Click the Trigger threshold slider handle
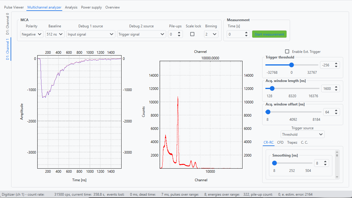352x198 pixels. coord(292,65)
